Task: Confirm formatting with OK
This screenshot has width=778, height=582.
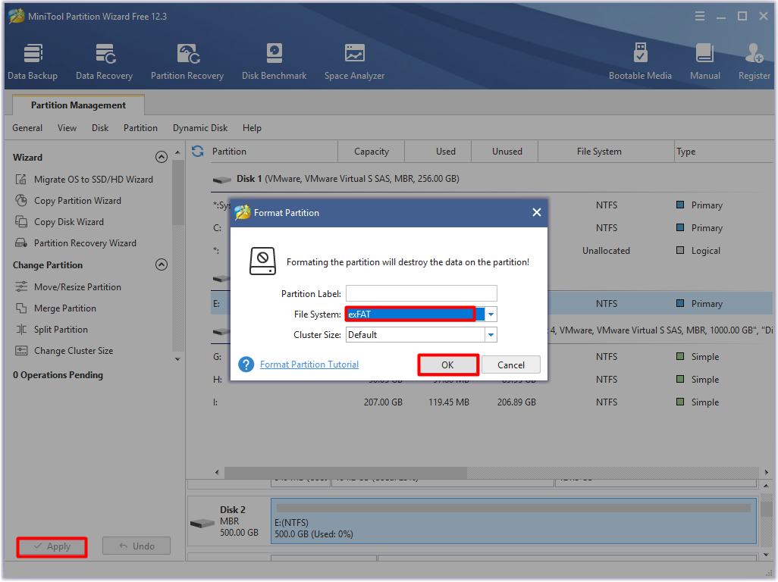Action: [x=447, y=365]
